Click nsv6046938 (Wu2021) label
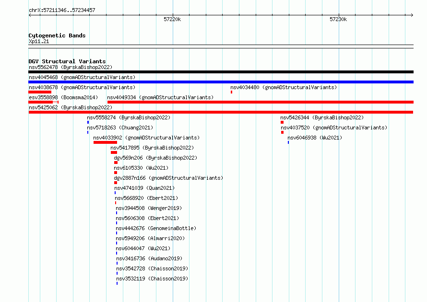The height and width of the screenshot is (302, 427). [315, 138]
